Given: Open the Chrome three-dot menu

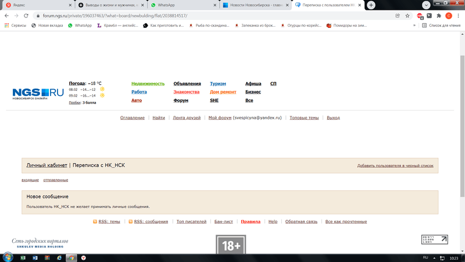Looking at the screenshot, I should (459, 16).
